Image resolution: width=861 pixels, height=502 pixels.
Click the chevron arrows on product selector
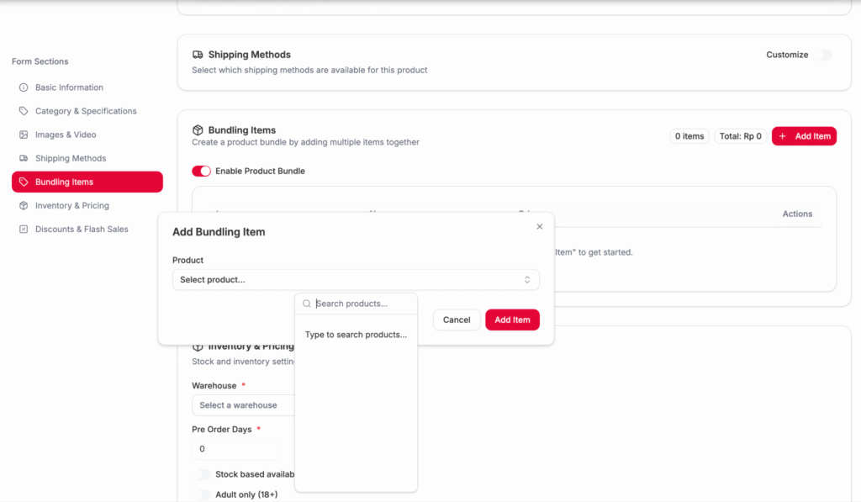[x=527, y=279]
